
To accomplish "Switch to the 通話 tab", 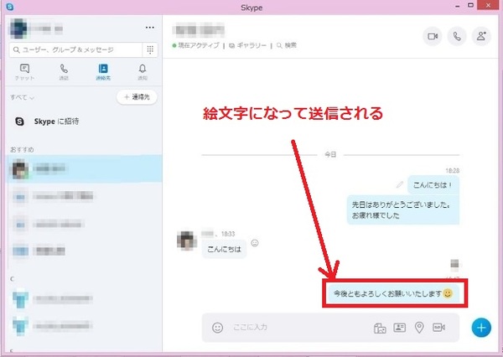I will [x=64, y=72].
